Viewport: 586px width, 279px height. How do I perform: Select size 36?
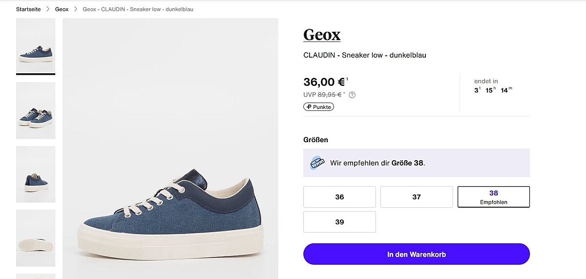(x=339, y=197)
